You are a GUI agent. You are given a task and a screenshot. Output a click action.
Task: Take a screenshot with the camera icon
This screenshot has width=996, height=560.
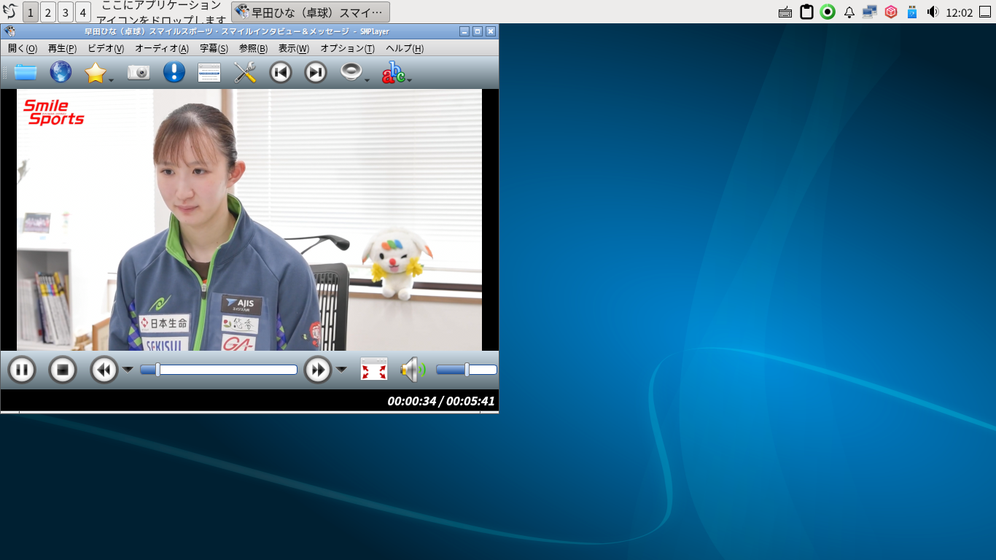click(x=139, y=72)
